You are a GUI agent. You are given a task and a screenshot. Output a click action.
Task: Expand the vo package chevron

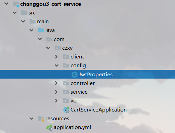pos(56,101)
